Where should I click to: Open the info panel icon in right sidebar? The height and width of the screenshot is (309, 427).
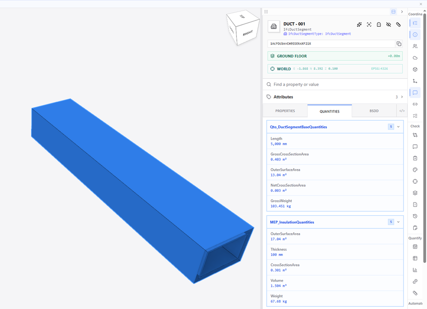click(415, 35)
